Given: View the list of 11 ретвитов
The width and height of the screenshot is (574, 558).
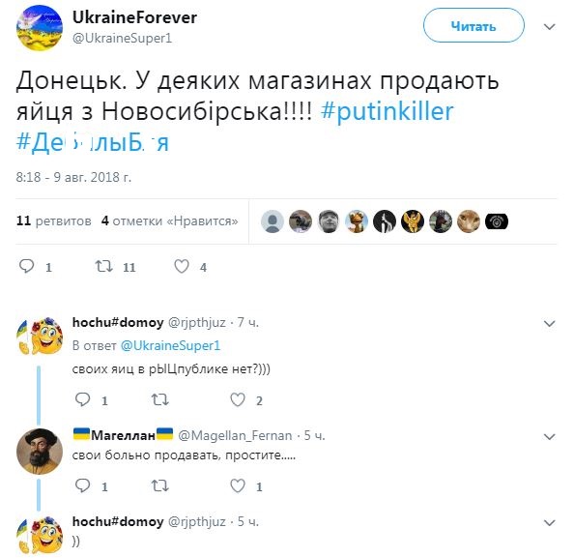Looking at the screenshot, I should (54, 220).
